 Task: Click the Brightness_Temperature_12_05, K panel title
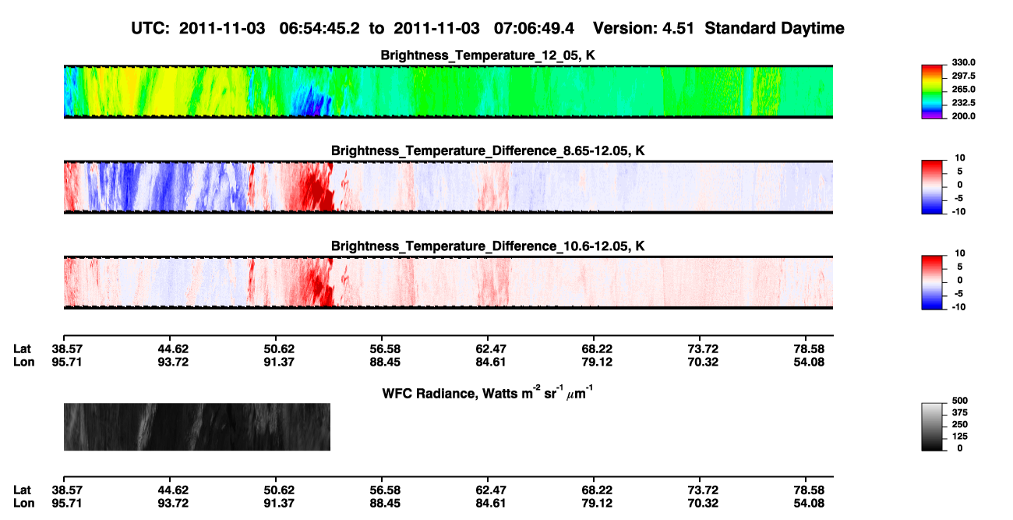tap(488, 55)
